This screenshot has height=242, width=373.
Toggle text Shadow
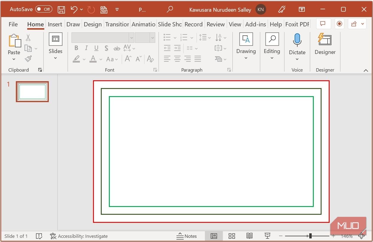(x=106, y=48)
